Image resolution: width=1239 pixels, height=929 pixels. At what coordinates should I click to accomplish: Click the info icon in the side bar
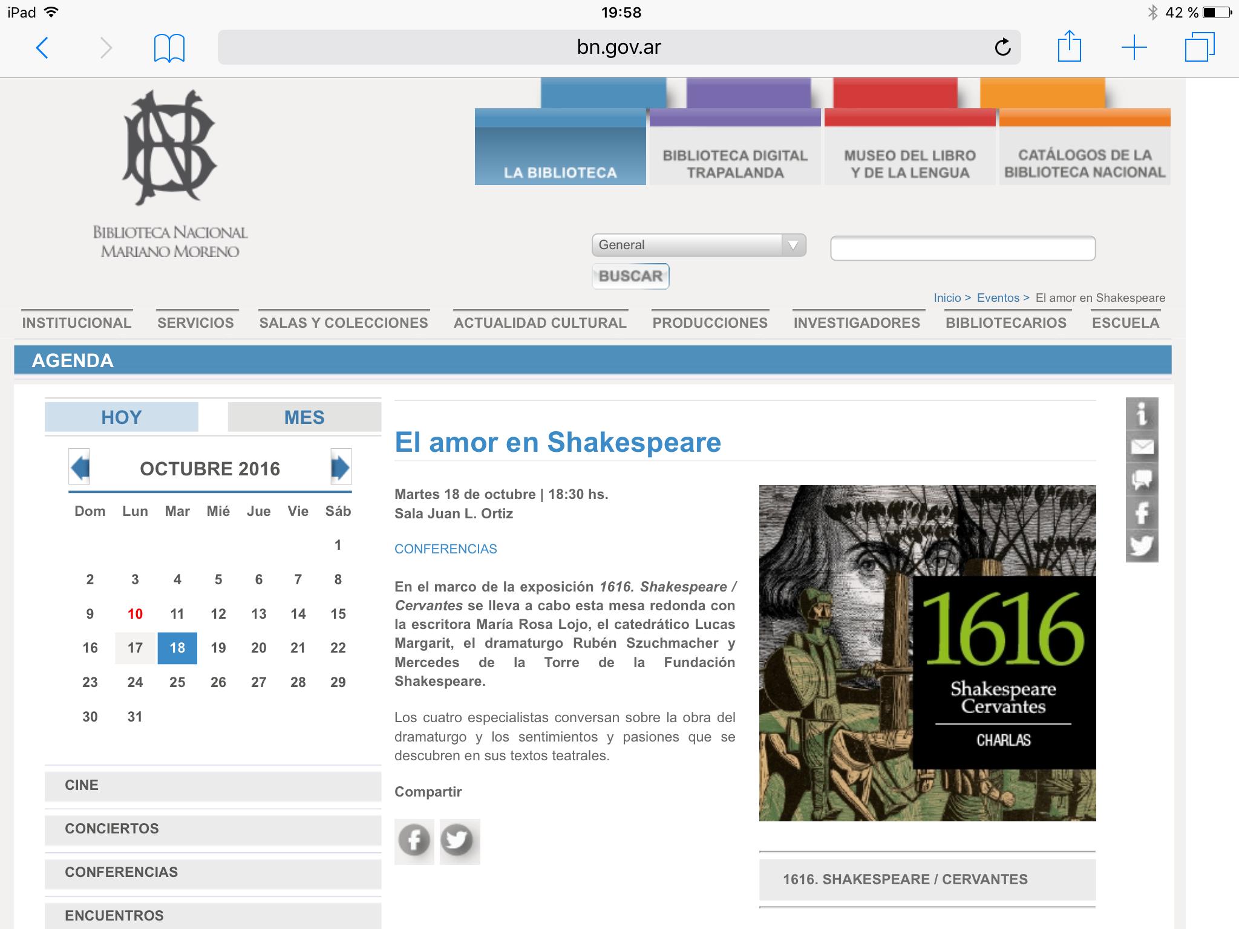[x=1142, y=414]
